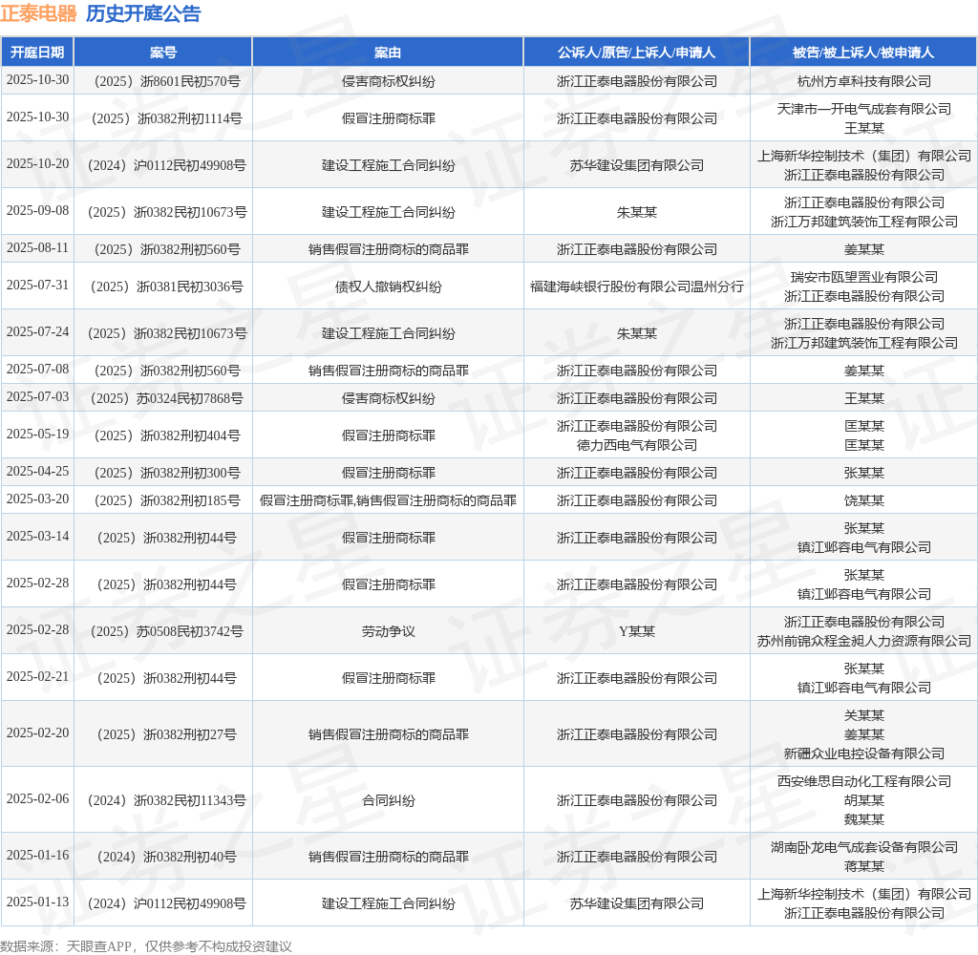The height and width of the screenshot is (955, 978).
Task: Click date cell 2025-02-06
Action: pyautogui.click(x=37, y=799)
